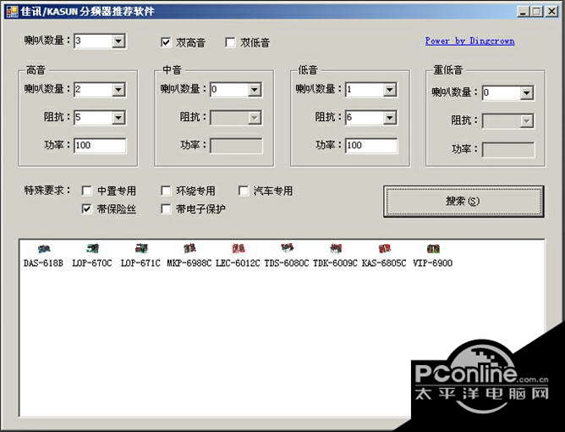This screenshot has width=565, height=432.
Task: Uncheck the 带保险丝 checkbox
Action: point(86,208)
